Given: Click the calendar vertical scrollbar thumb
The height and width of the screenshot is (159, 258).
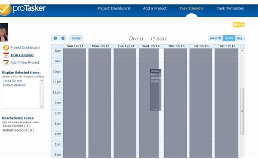Looking at the screenshot, I should click(242, 111).
